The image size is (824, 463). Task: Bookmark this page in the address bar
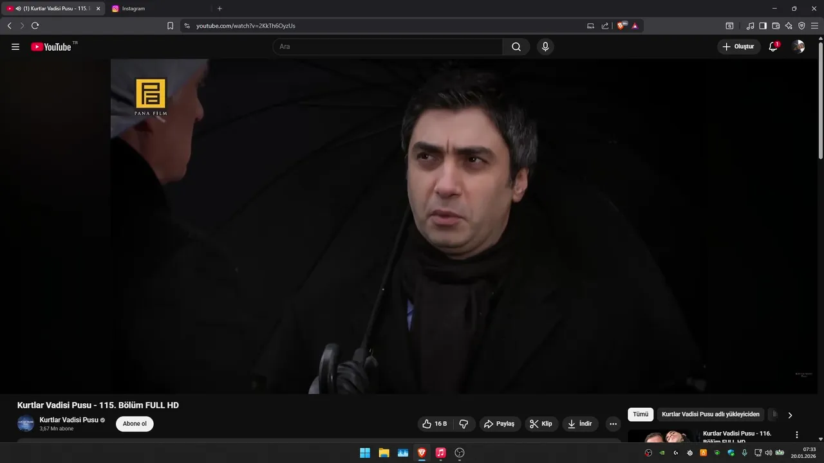(170, 26)
